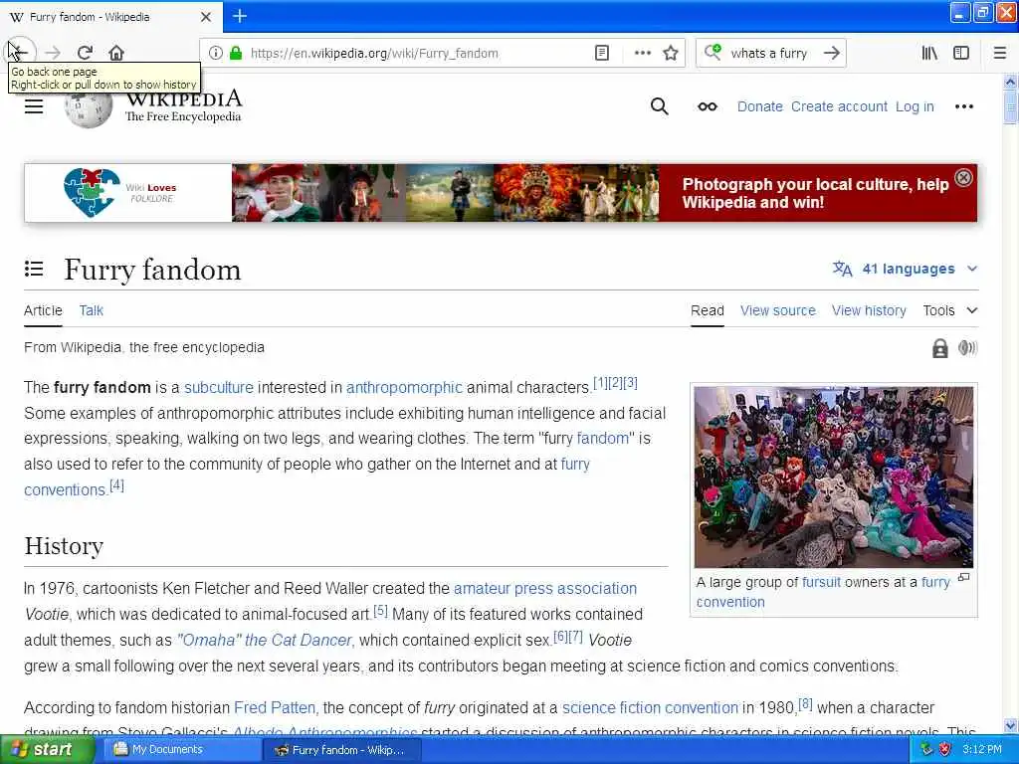Follow the subculture link
This screenshot has width=1019, height=764.
coord(218,387)
